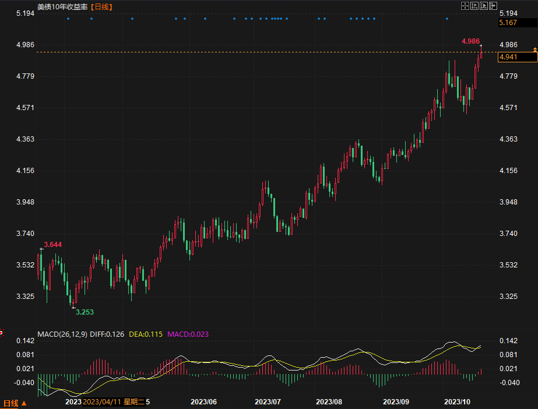Click the crosshair cursor icon at top

tap(465, 6)
